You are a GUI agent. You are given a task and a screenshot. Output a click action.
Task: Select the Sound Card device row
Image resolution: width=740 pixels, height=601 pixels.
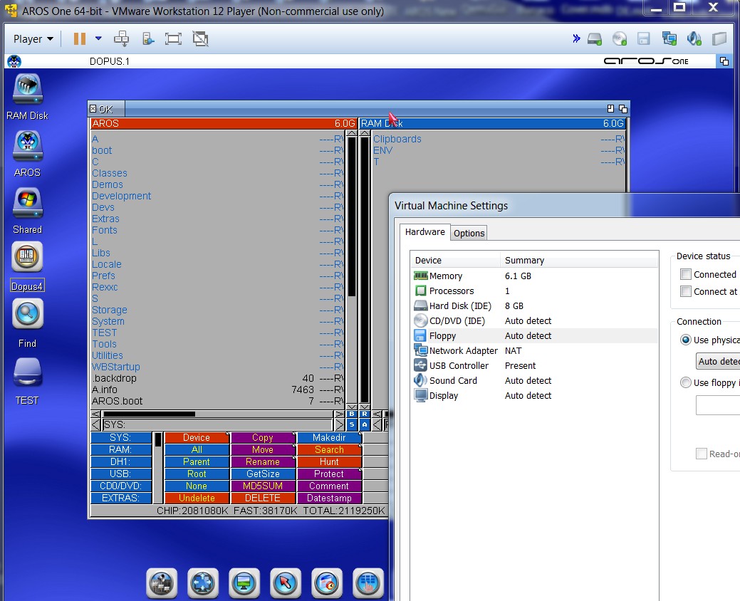453,381
